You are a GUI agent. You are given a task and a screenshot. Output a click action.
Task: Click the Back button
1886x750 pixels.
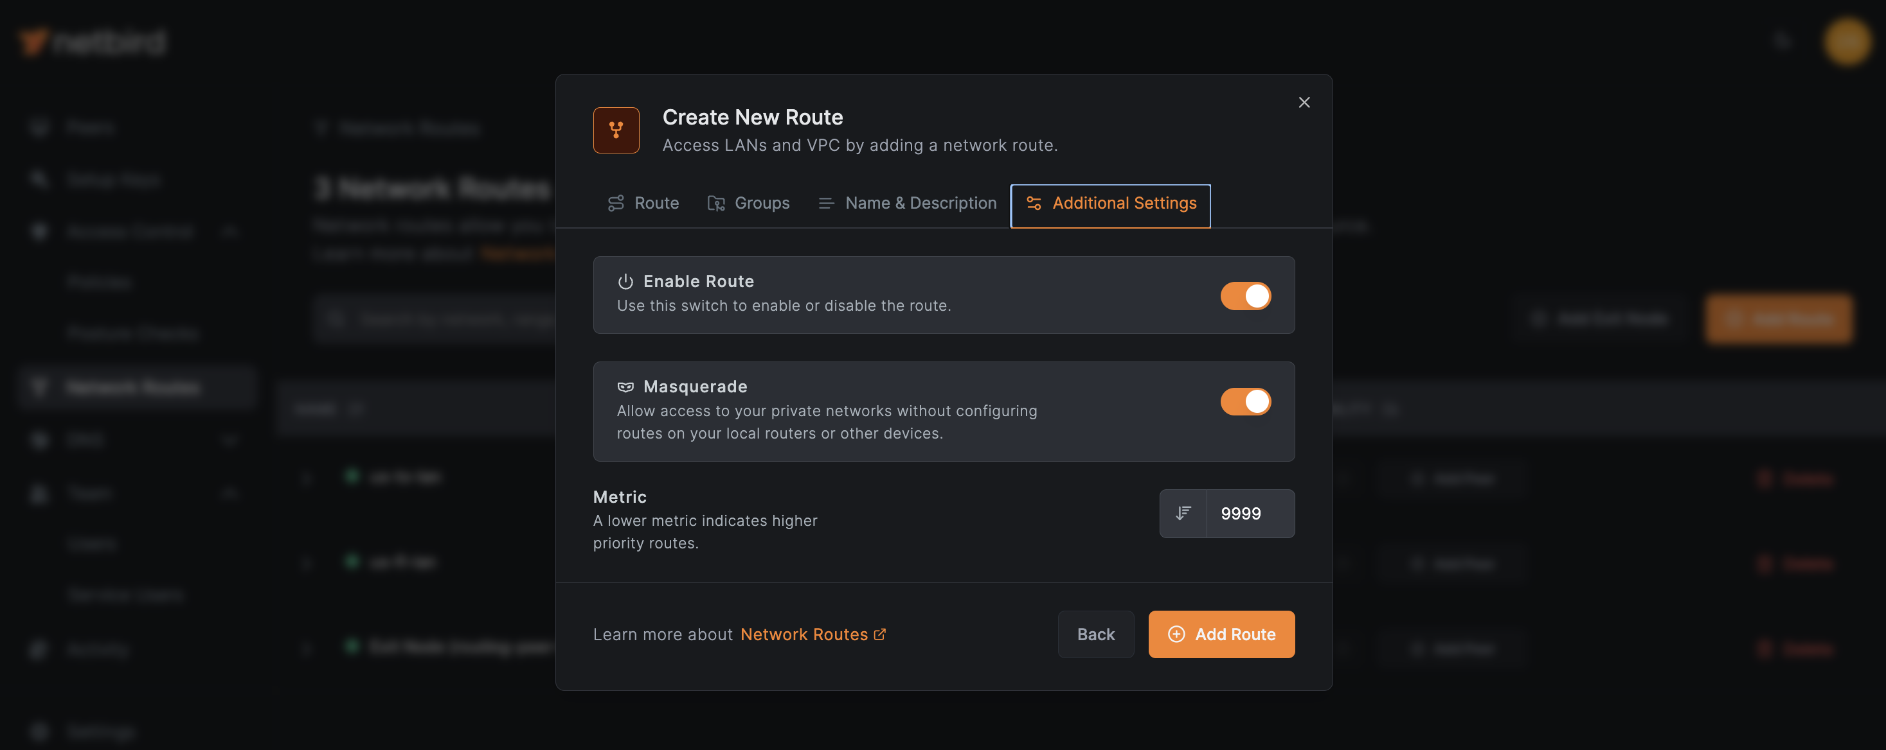(1095, 634)
